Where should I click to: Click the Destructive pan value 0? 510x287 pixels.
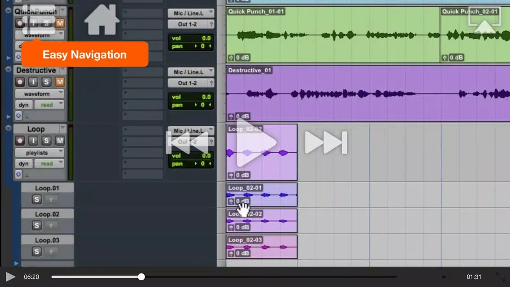(x=202, y=105)
